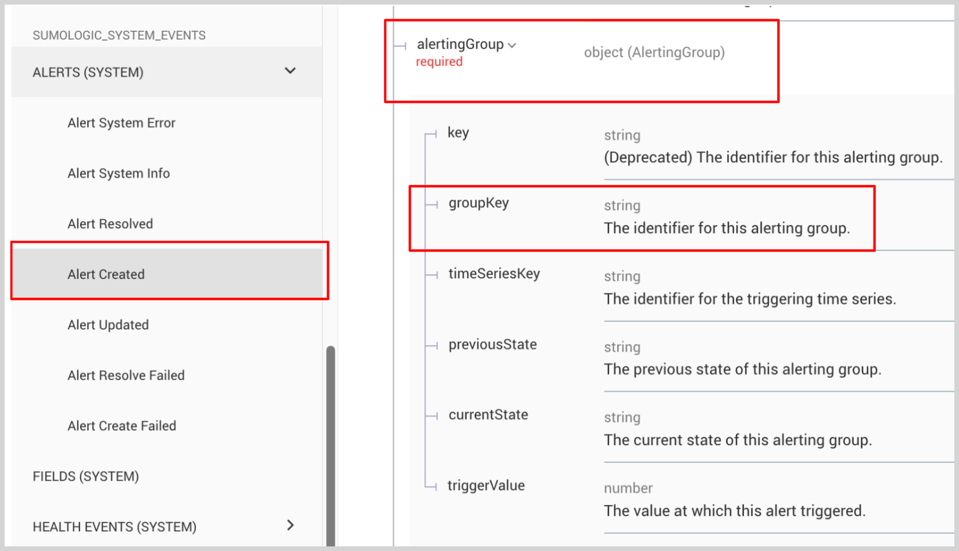Select Alert System Info in sidebar
This screenshot has width=959, height=551.
[119, 173]
